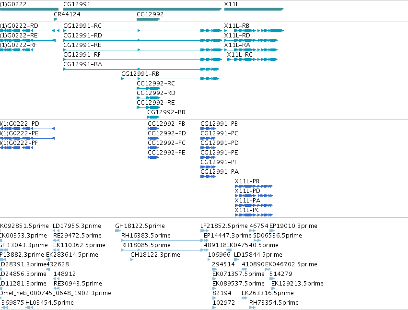Open the X11L-RD transcript label
This screenshot has height=310, width=408.
point(237,36)
